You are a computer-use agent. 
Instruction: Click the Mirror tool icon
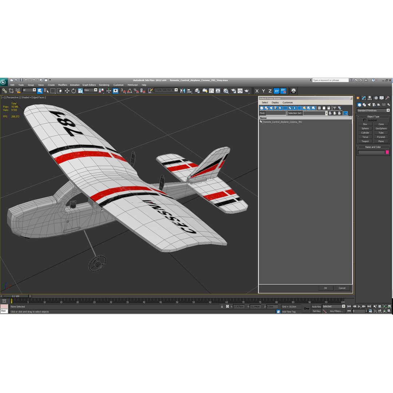(x=183, y=91)
